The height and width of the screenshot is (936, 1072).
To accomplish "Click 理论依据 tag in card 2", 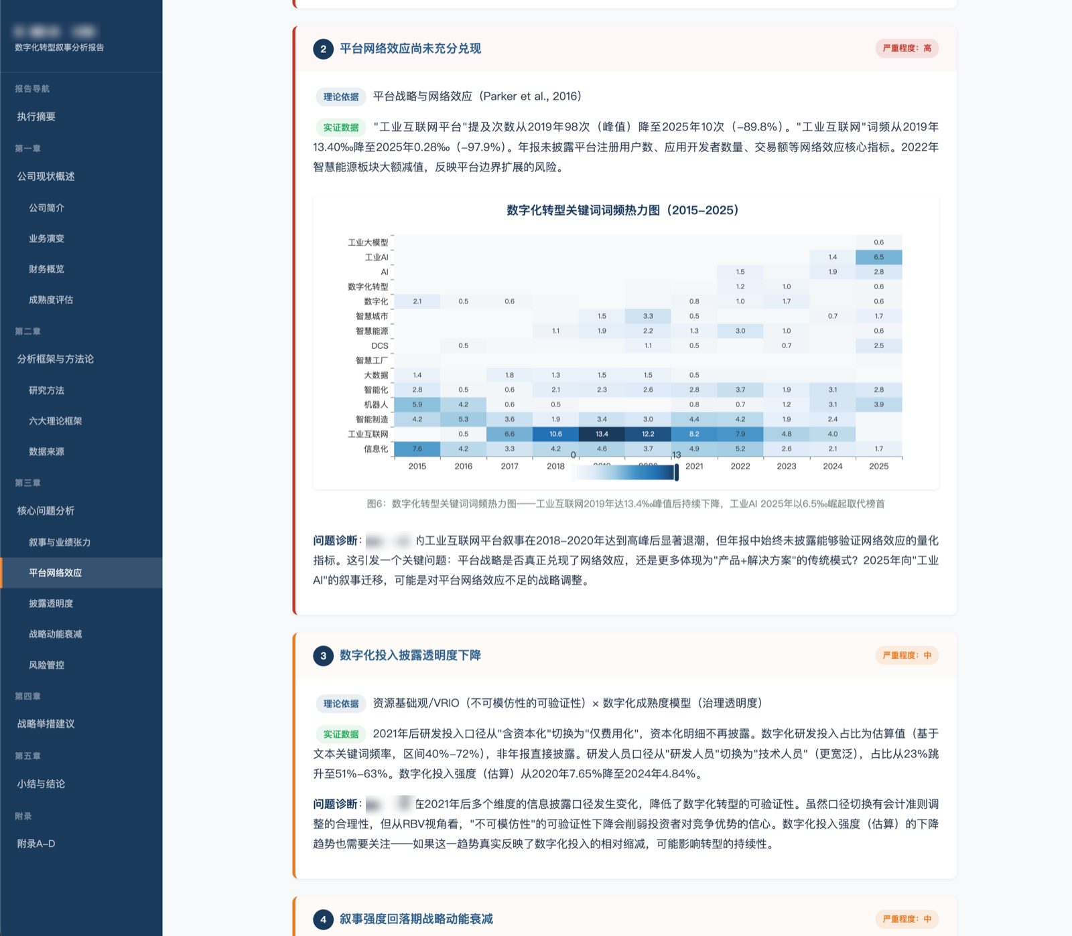I will (341, 96).
